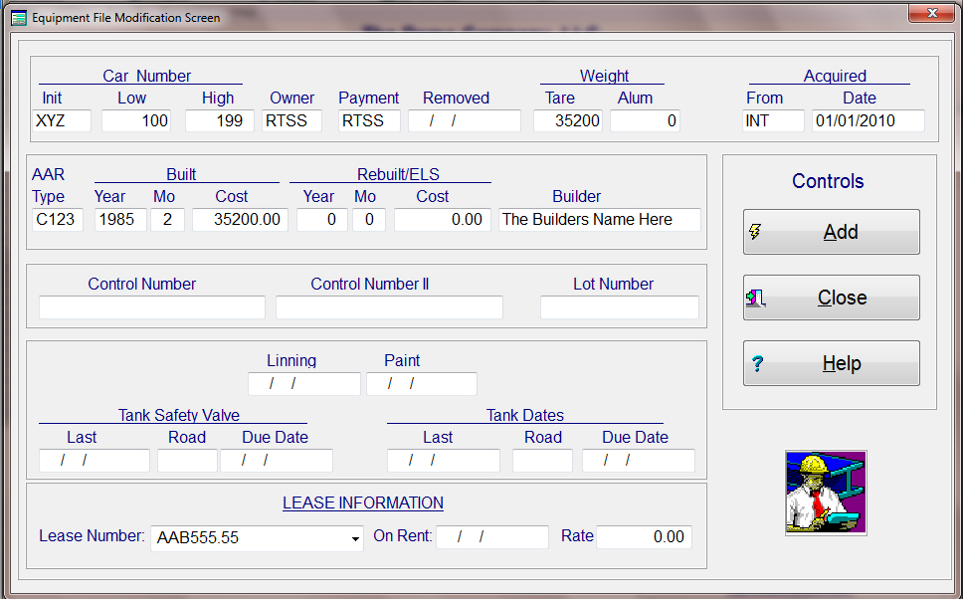Click the Controls panel heading
The height and width of the screenshot is (599, 963).
coord(828,181)
